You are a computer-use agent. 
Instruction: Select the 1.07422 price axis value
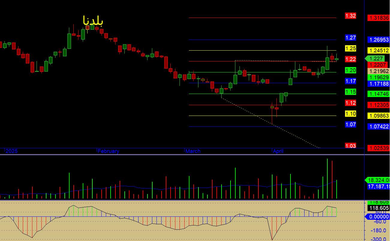[x=379, y=127]
